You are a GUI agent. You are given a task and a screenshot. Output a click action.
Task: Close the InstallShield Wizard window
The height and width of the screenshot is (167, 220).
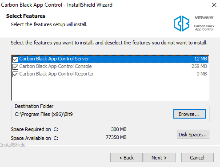[x=214, y=5]
